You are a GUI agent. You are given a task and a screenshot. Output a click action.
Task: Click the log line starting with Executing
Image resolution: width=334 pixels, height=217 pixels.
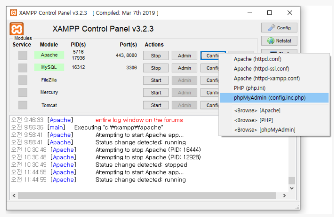tap(118, 128)
